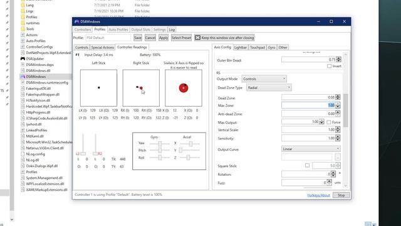This screenshot has height=226, width=401.
Task: Click the Select Preset button
Action: coord(181,38)
